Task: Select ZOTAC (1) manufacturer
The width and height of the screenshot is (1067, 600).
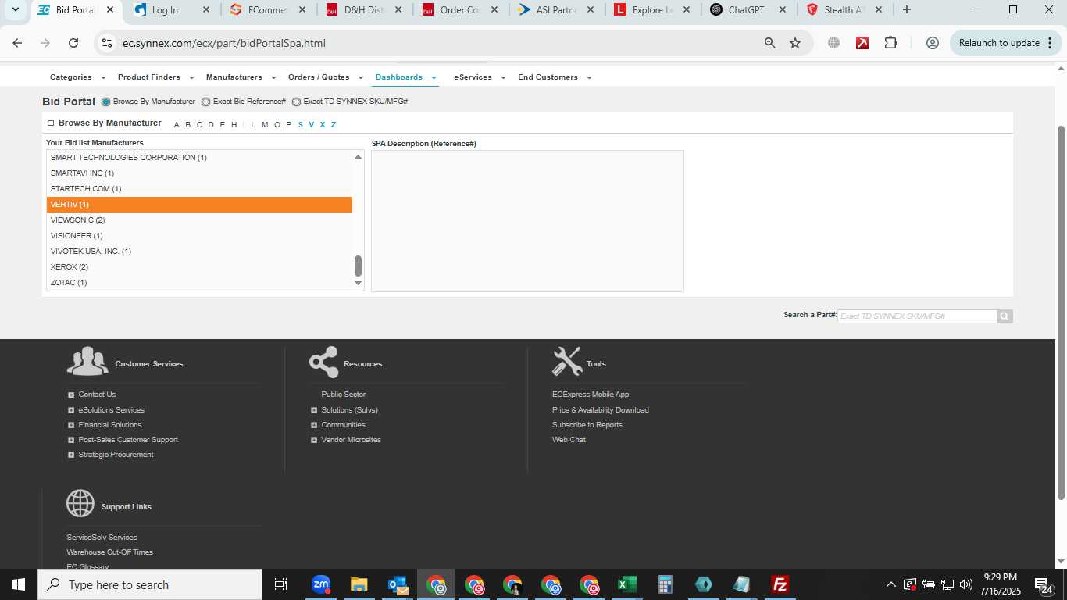Action: click(x=199, y=283)
